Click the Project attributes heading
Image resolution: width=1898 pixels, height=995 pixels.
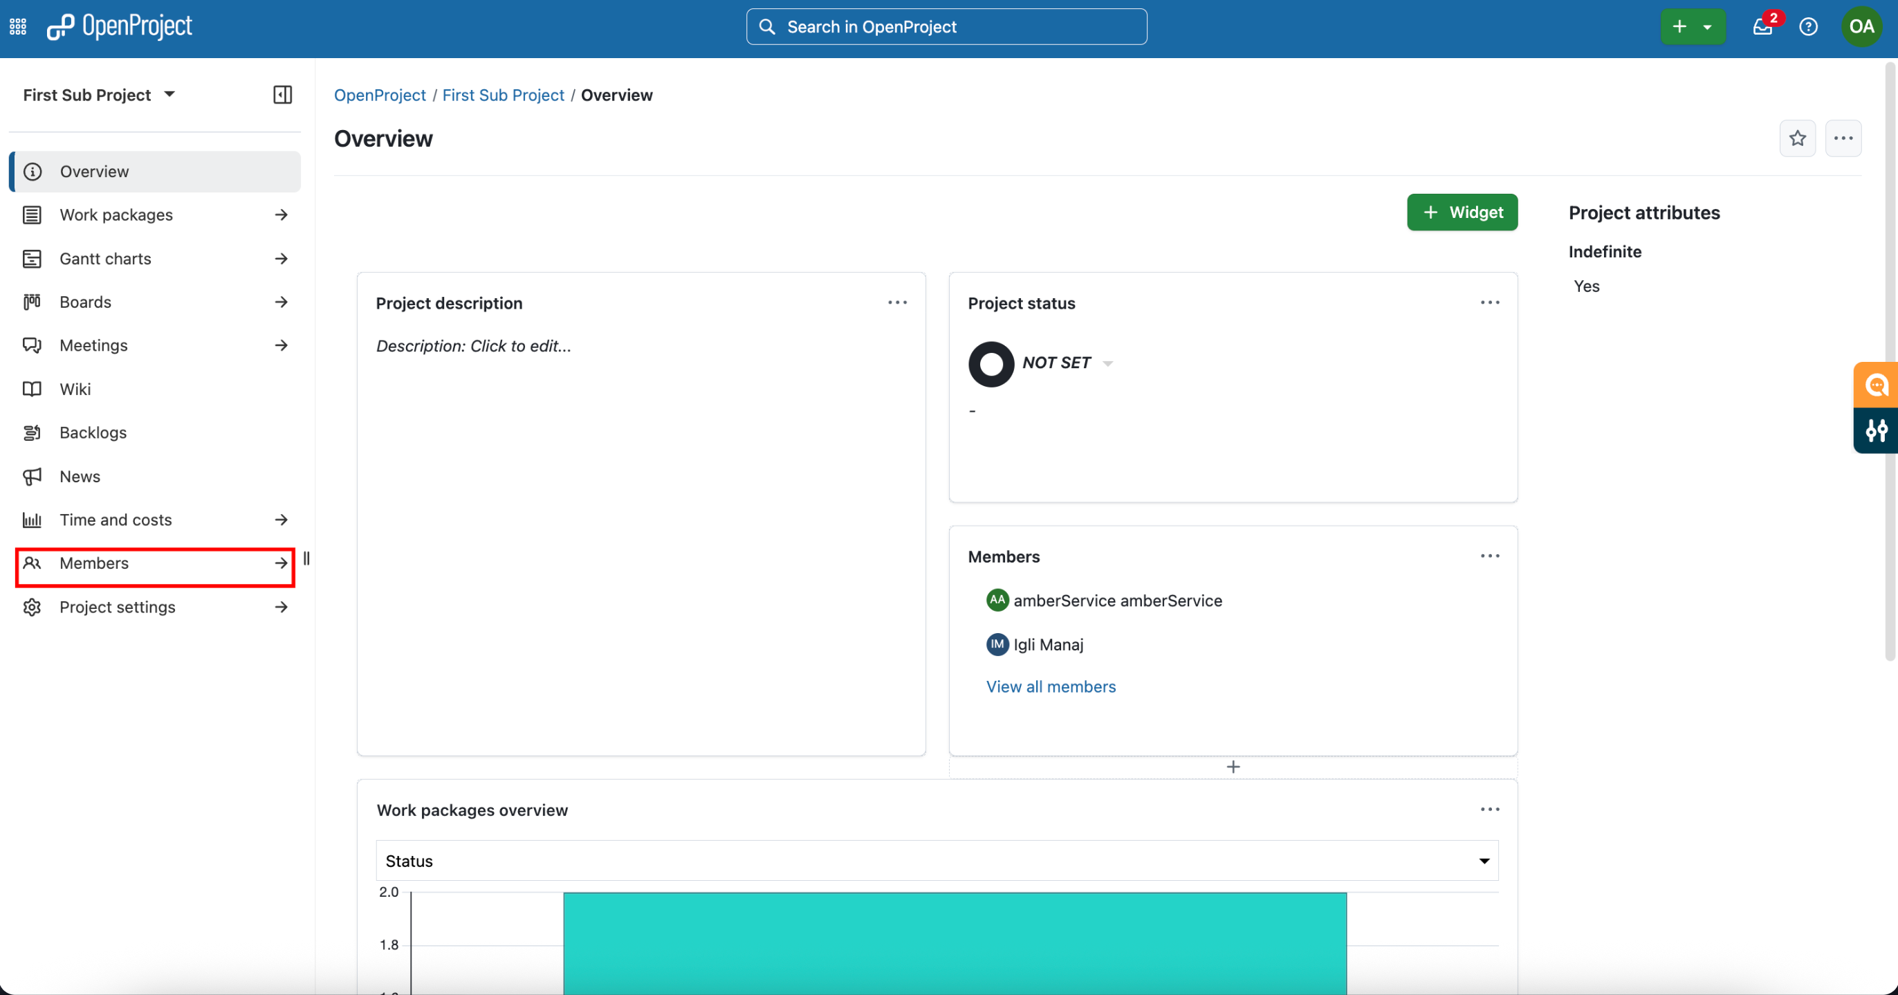click(1643, 212)
